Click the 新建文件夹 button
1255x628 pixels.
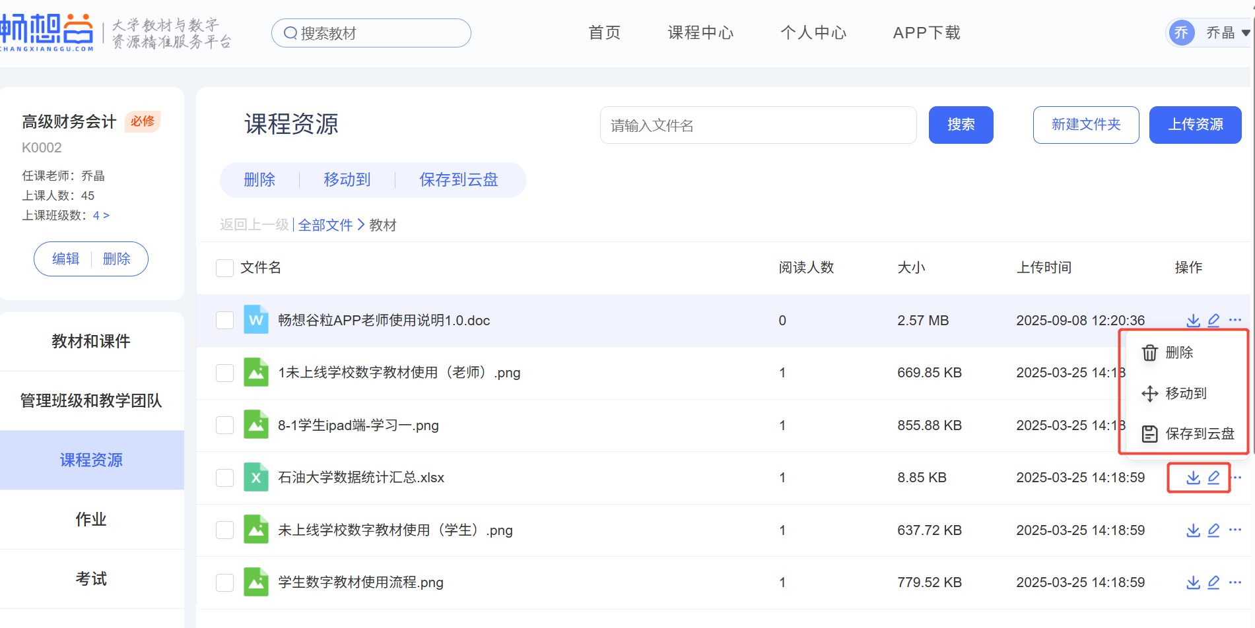coord(1085,125)
